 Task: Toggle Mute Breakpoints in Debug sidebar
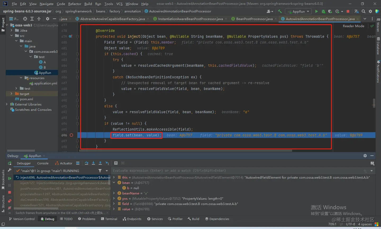(10, 208)
